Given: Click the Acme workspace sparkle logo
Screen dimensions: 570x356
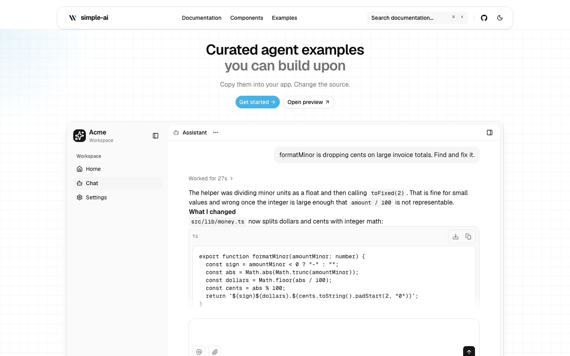Looking at the screenshot, I should (80, 136).
